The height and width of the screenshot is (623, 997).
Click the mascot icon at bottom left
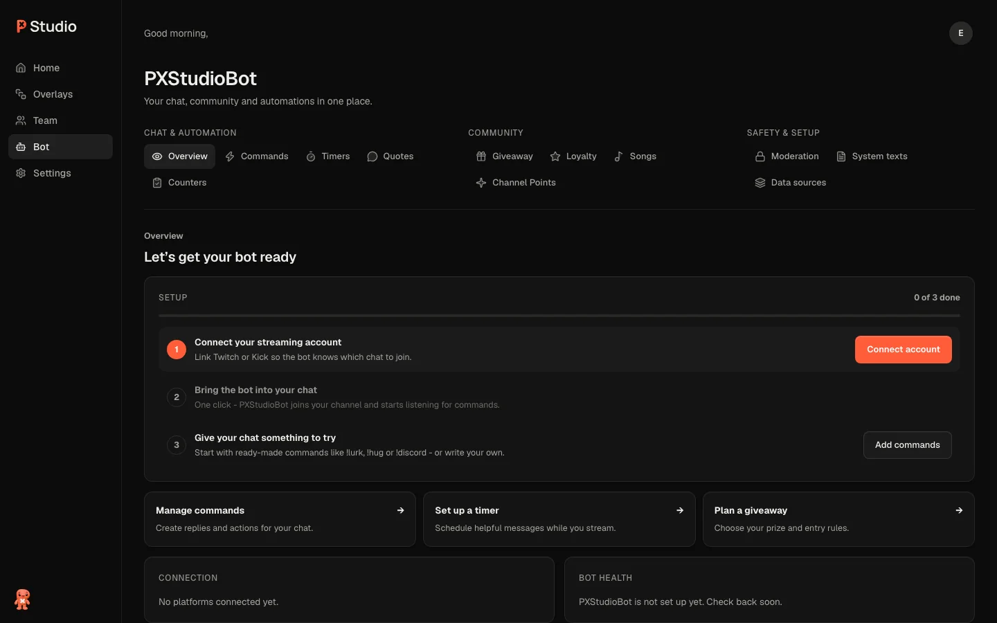(22, 599)
